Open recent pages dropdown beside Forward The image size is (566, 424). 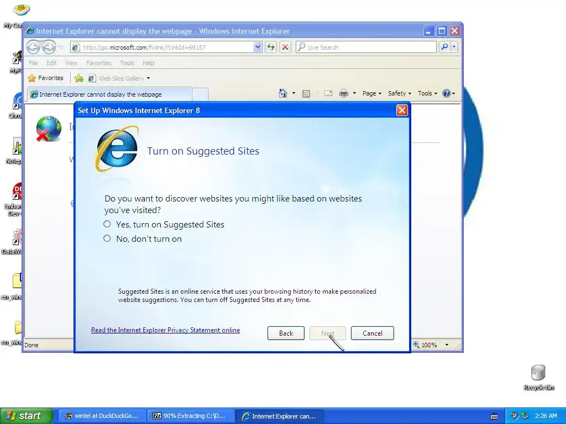coord(61,47)
